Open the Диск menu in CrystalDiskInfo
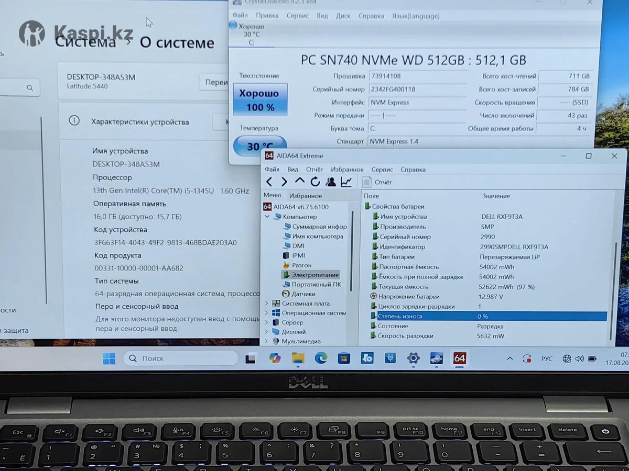The image size is (629, 471). click(343, 16)
